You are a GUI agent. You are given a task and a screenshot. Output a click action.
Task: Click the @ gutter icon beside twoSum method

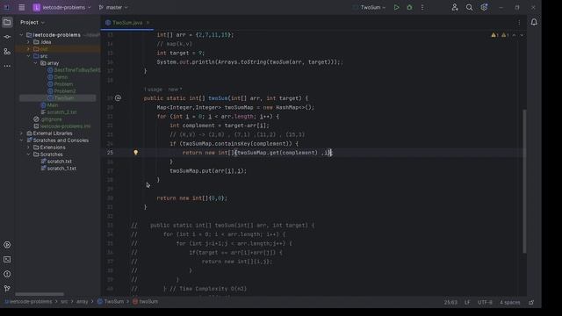pyautogui.click(x=118, y=97)
